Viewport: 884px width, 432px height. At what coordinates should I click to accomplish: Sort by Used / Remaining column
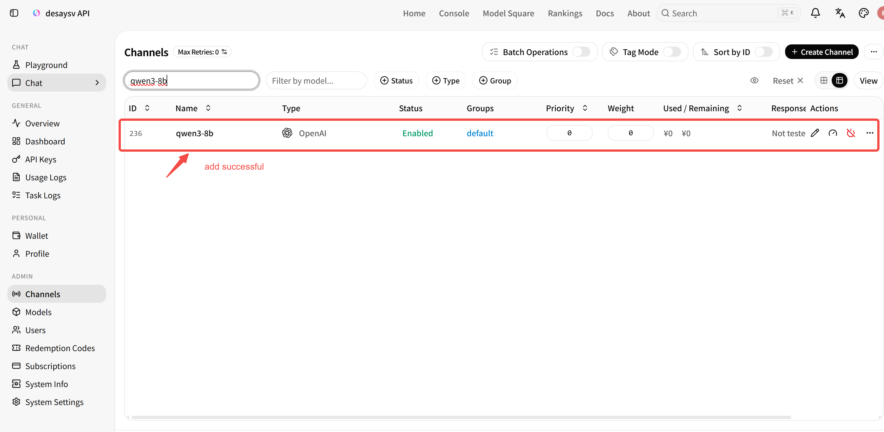(740, 108)
